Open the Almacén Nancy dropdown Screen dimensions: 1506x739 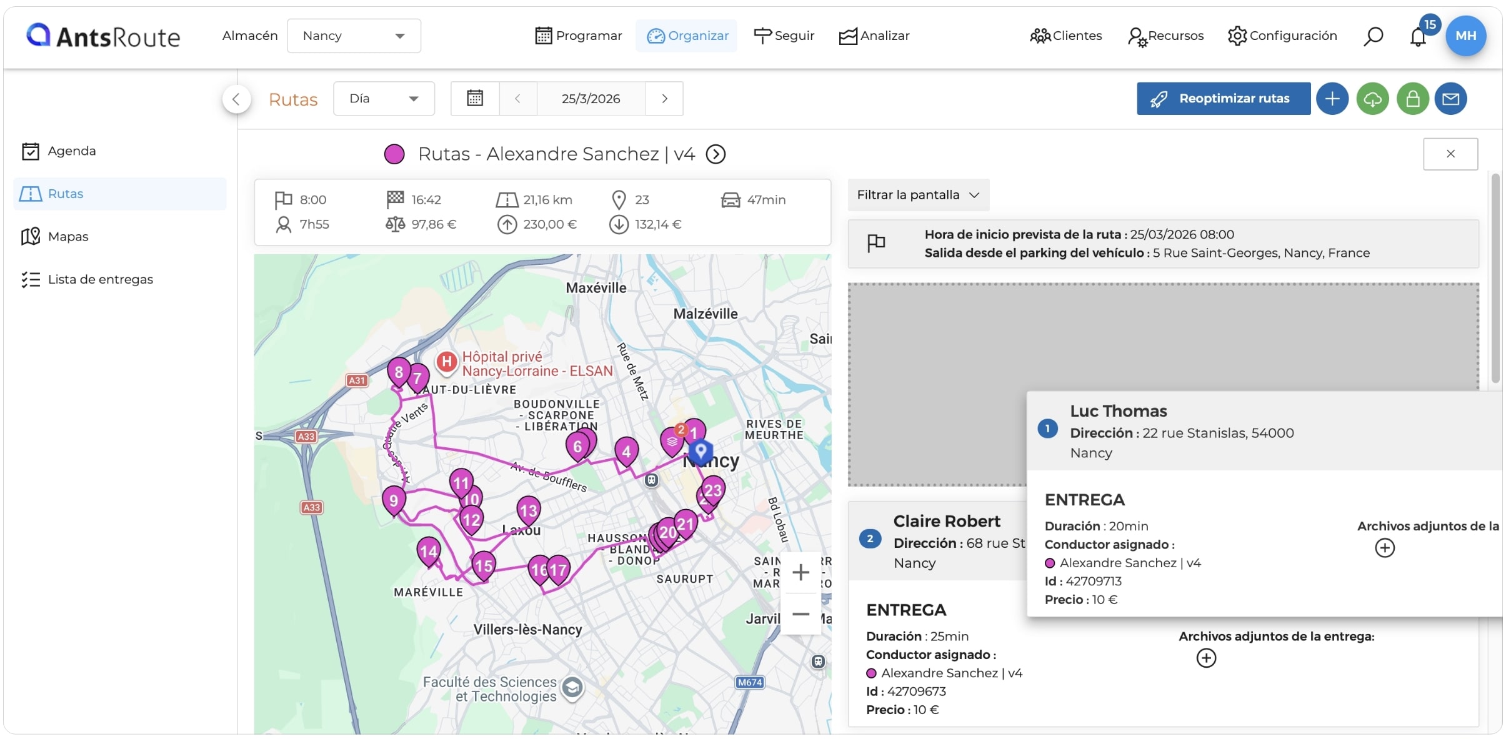(x=354, y=36)
